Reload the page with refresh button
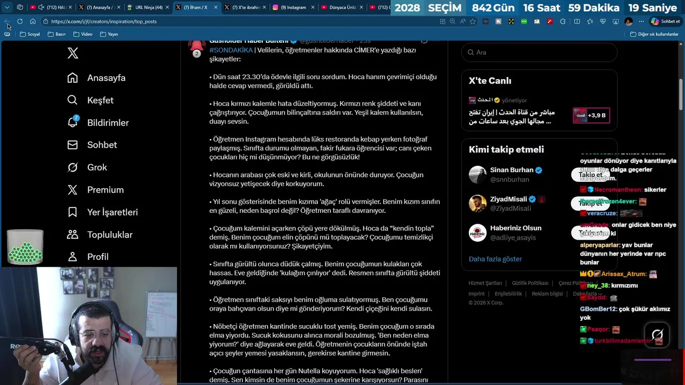Screen dimensions: 685x385 tap(20, 21)
